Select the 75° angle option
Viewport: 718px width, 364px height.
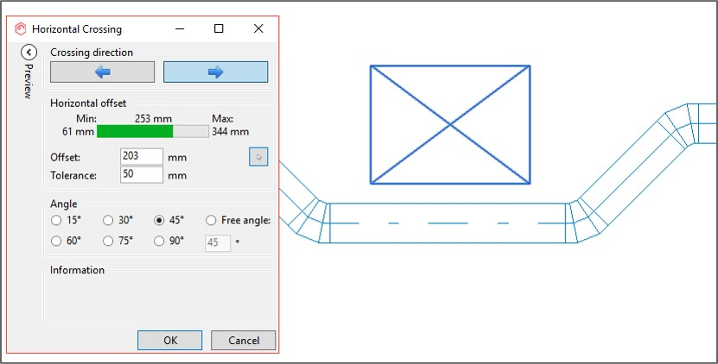tap(108, 242)
